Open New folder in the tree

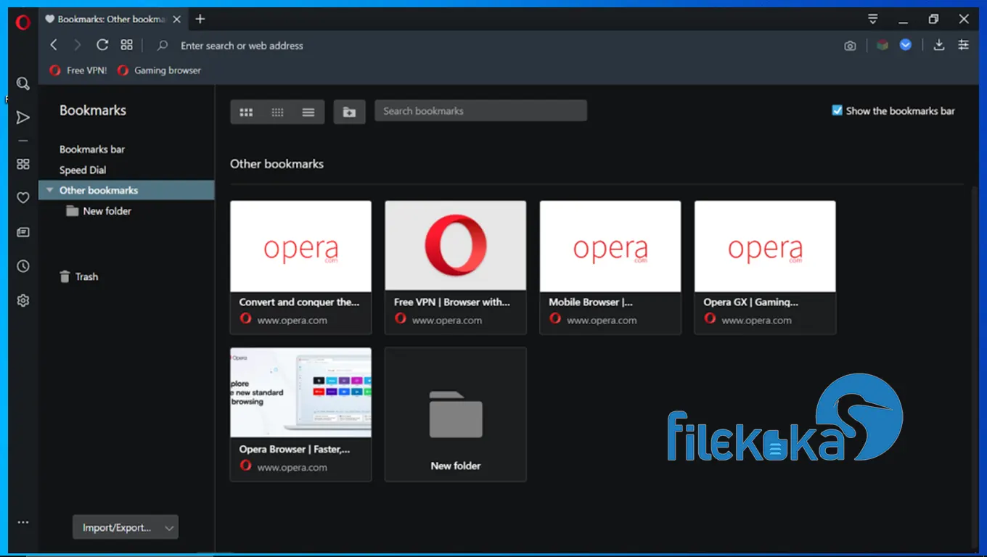tap(99, 211)
